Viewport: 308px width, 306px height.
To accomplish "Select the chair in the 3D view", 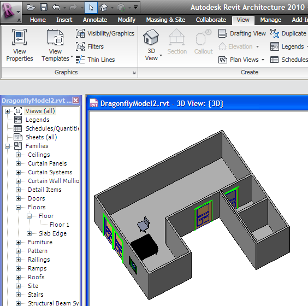I will tap(144, 225).
